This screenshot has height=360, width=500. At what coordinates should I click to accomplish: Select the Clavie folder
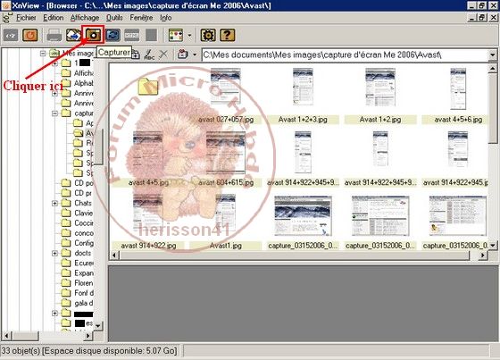77,213
